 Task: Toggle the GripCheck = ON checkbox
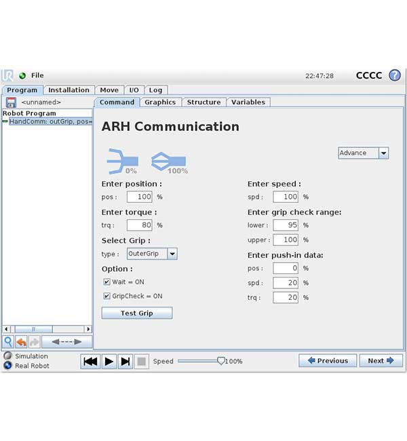pyautogui.click(x=106, y=296)
